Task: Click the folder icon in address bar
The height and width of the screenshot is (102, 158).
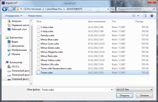Action: pos(18,9)
